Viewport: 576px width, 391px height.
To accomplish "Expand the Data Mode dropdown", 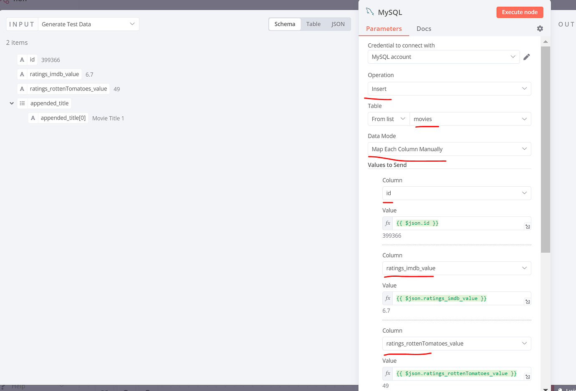I will click(449, 149).
